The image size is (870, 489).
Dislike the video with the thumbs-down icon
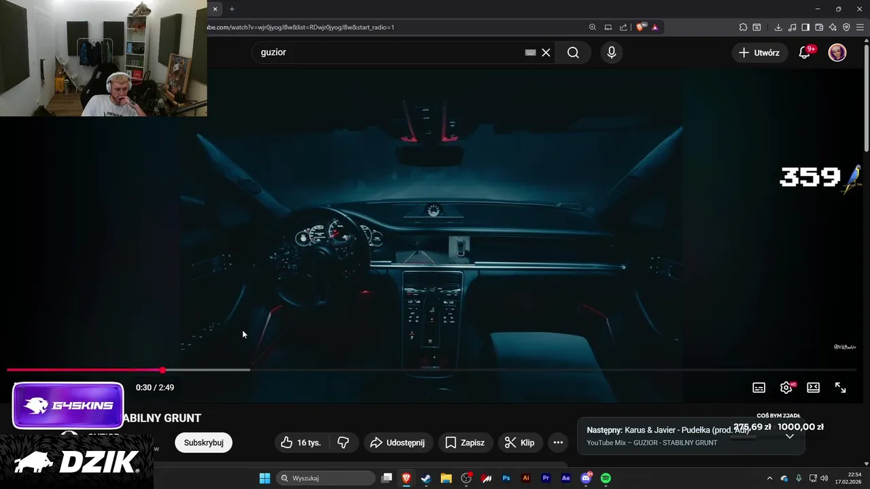343,442
